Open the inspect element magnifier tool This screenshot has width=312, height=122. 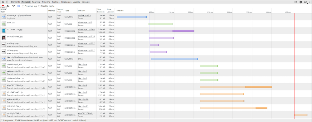(3, 2)
